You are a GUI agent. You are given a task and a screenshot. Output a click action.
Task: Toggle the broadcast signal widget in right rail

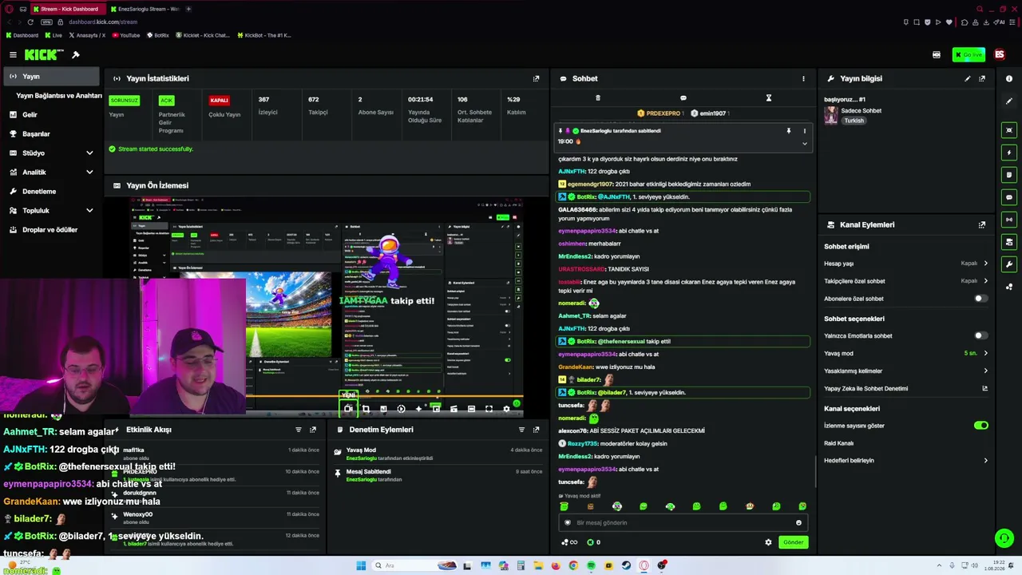pos(1009,220)
